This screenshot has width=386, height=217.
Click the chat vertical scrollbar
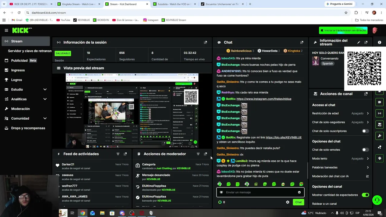pyautogui.click(x=307, y=170)
